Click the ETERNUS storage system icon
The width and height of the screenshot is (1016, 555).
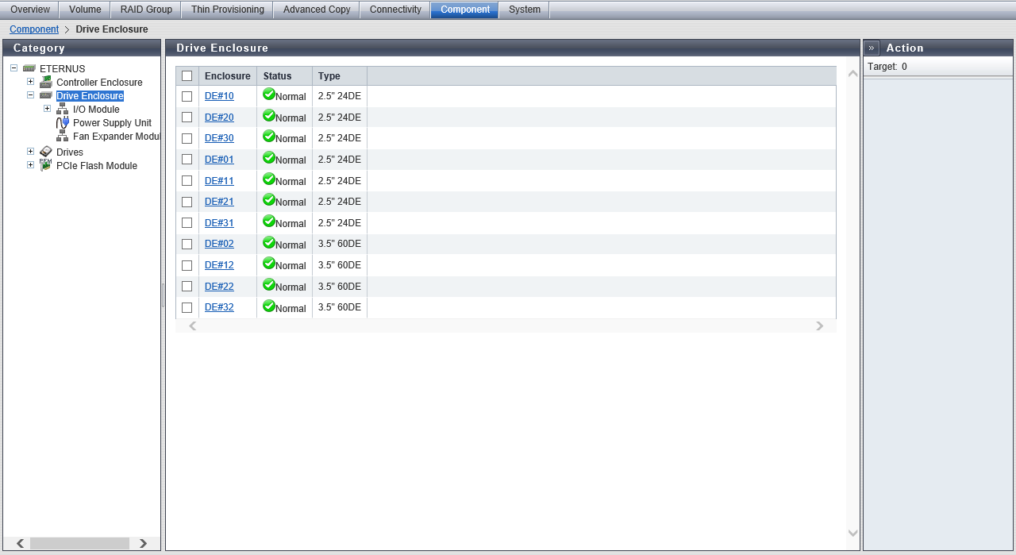29,69
